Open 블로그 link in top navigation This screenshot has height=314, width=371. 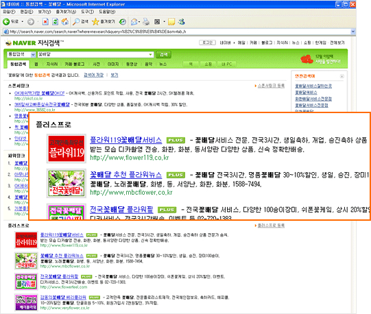(x=267, y=43)
